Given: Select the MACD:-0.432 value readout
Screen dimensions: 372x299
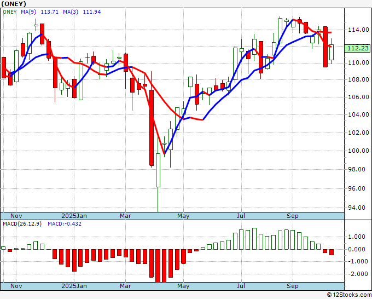Looking at the screenshot, I should coord(65,224).
